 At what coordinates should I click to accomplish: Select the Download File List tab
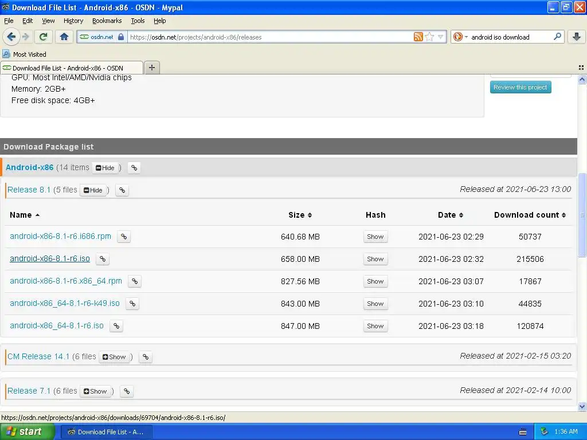(x=72, y=68)
